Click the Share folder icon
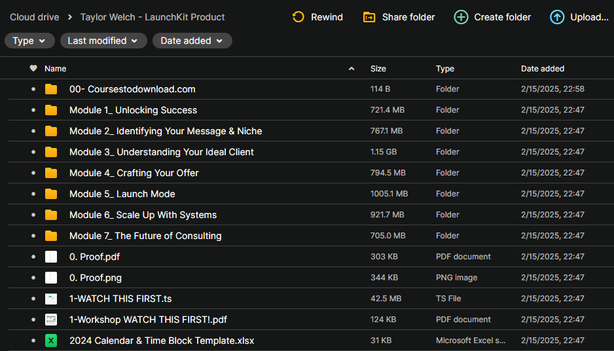Image resolution: width=614 pixels, height=351 pixels. [369, 17]
